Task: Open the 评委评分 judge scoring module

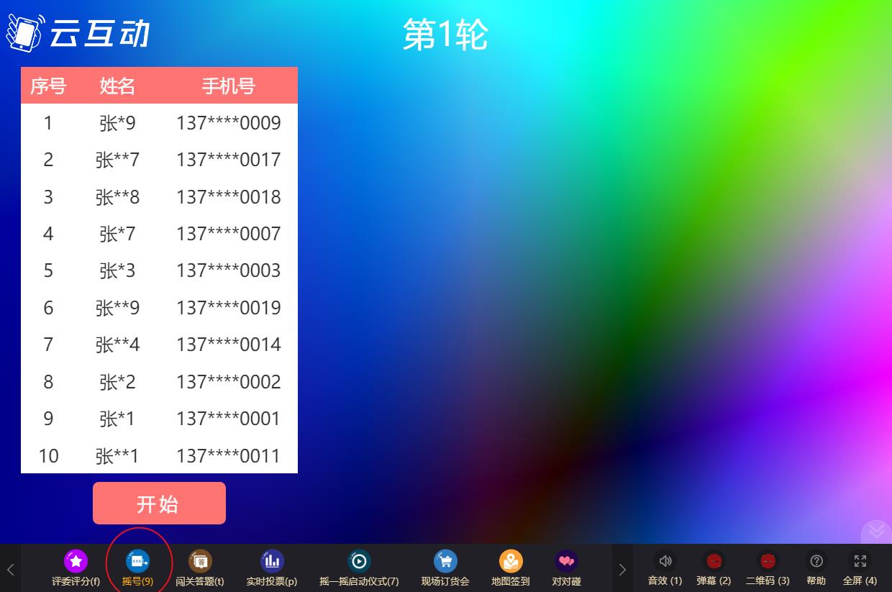Action: pyautogui.click(x=76, y=562)
